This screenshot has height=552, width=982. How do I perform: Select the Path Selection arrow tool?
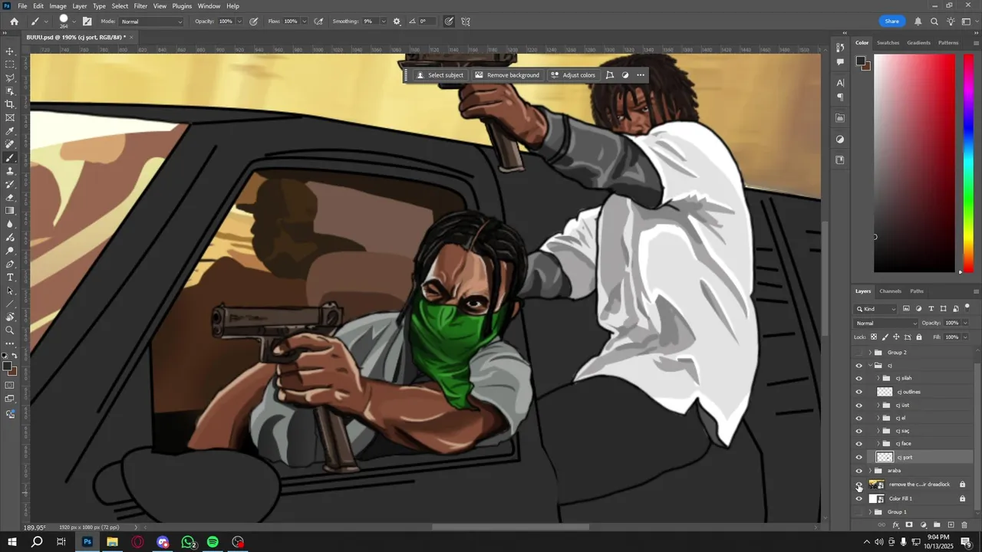[x=10, y=291]
